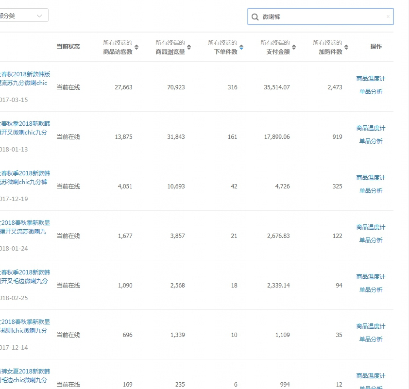This screenshot has width=409, height=389.
Task: Click the 当前状态 column header
Action: 68,47
